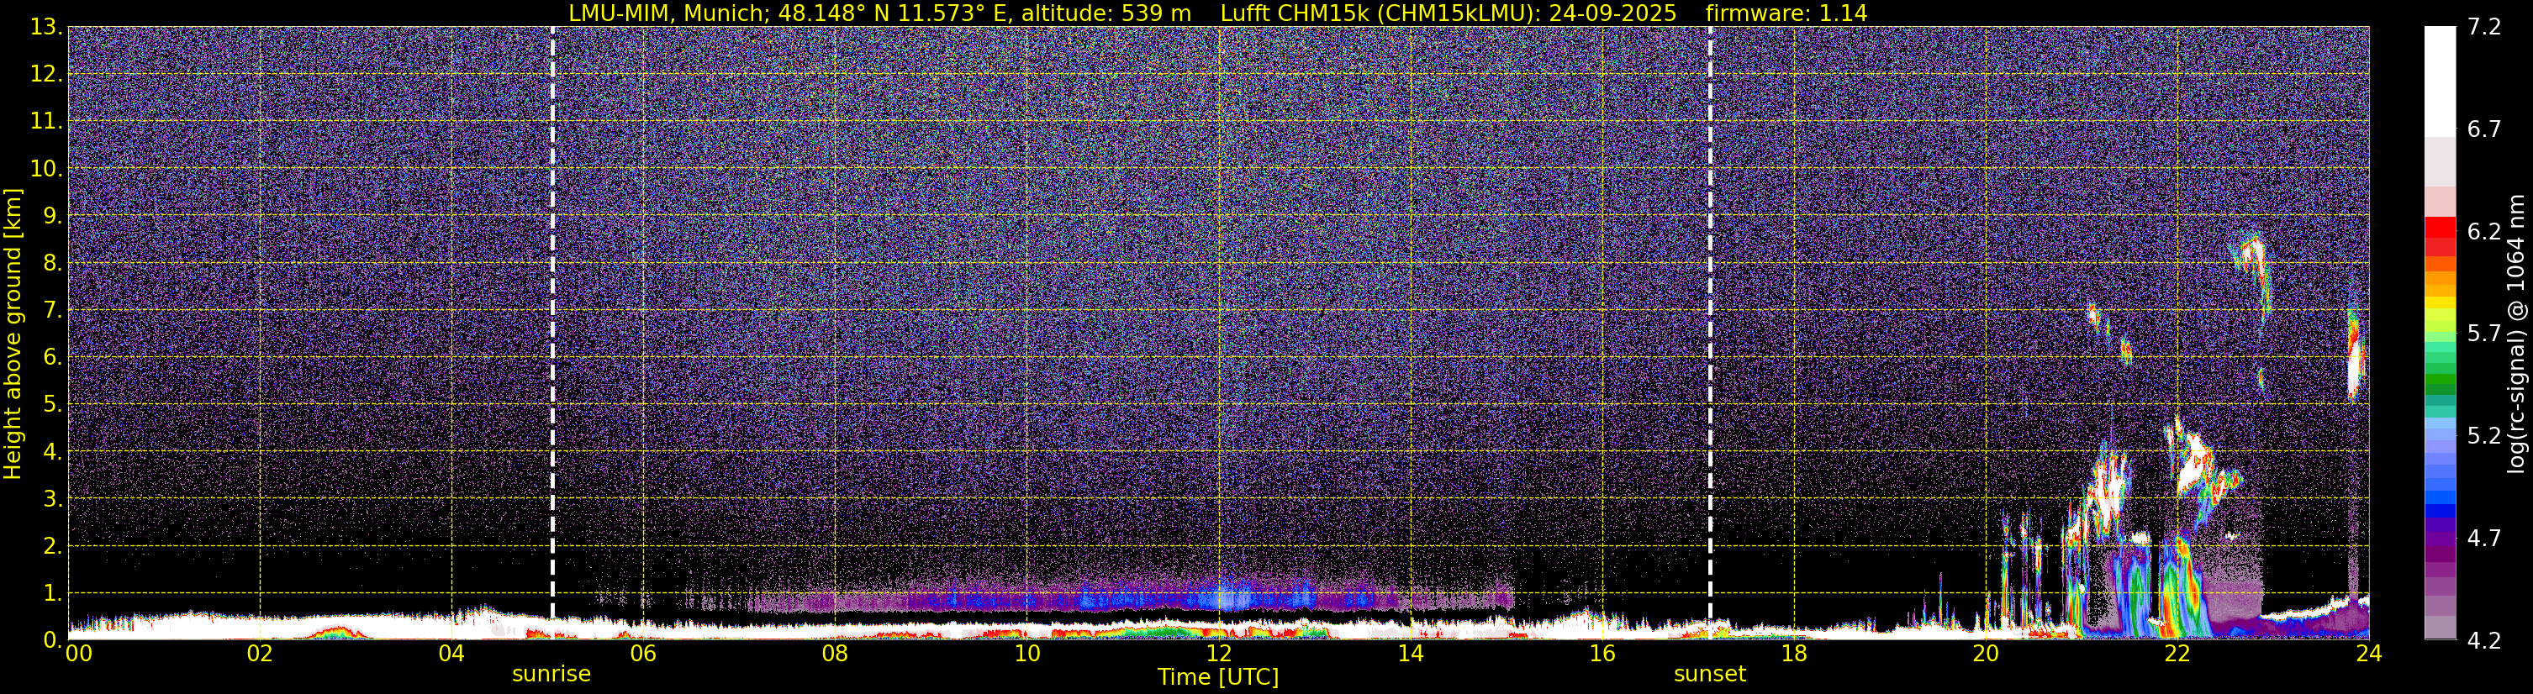Click the '10.' height tick label
This screenshot has width=2533, height=694.
click(45, 168)
